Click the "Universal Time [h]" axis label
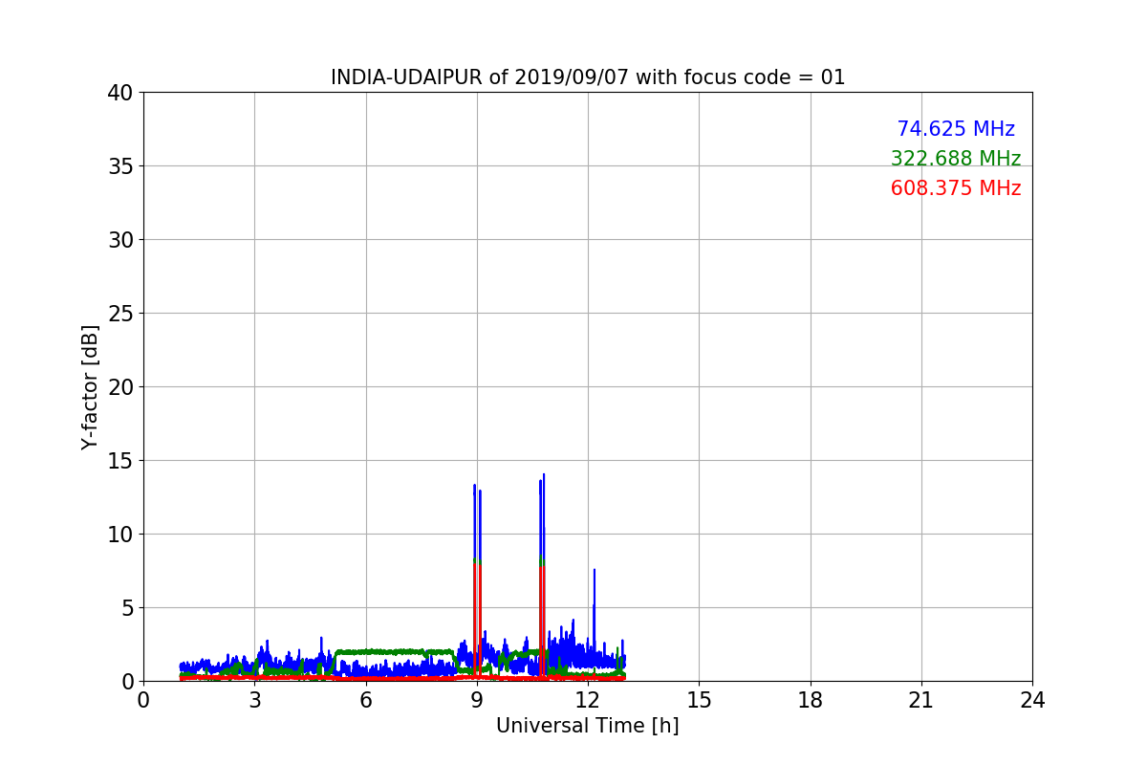This screenshot has width=1147, height=765. (x=588, y=726)
